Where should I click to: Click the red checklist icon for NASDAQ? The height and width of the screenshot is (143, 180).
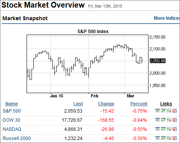coord(175,129)
